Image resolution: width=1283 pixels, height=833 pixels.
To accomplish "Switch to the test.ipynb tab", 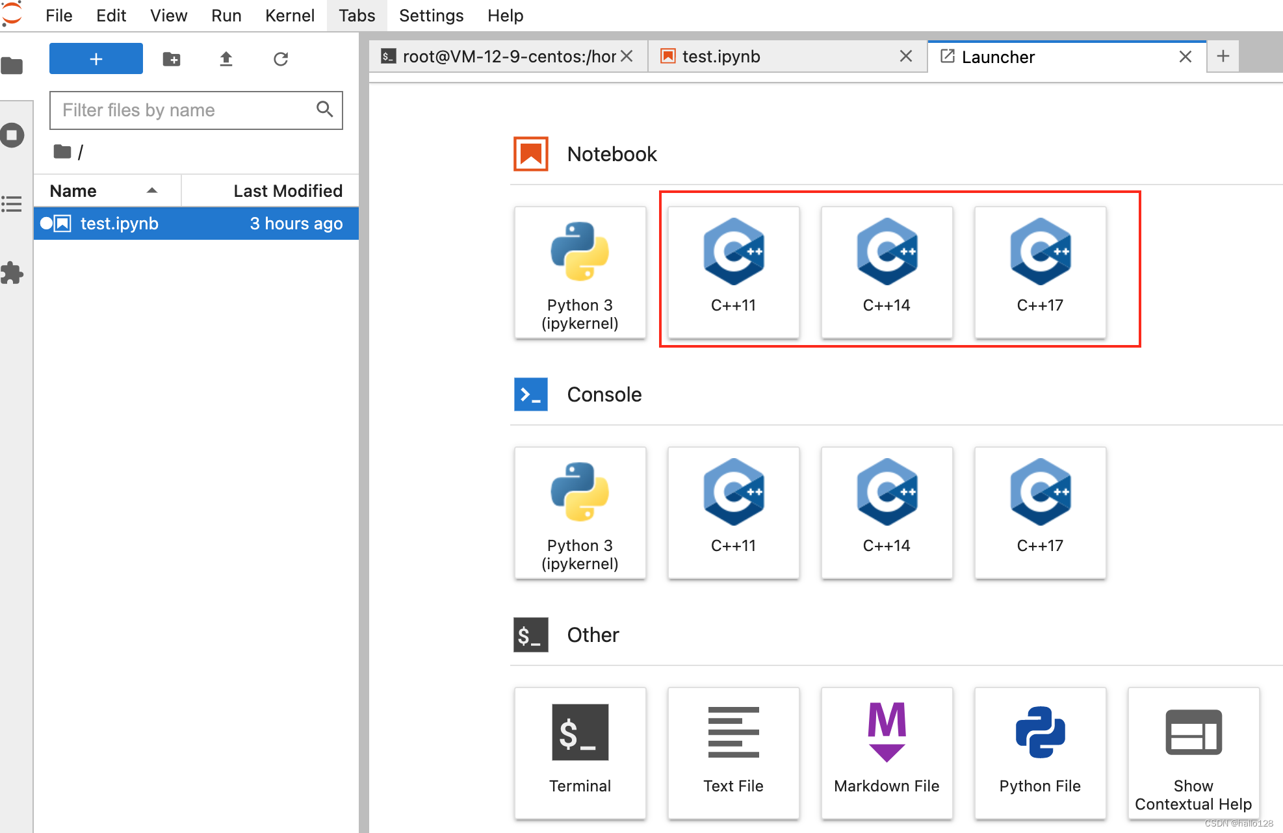I will coord(721,57).
